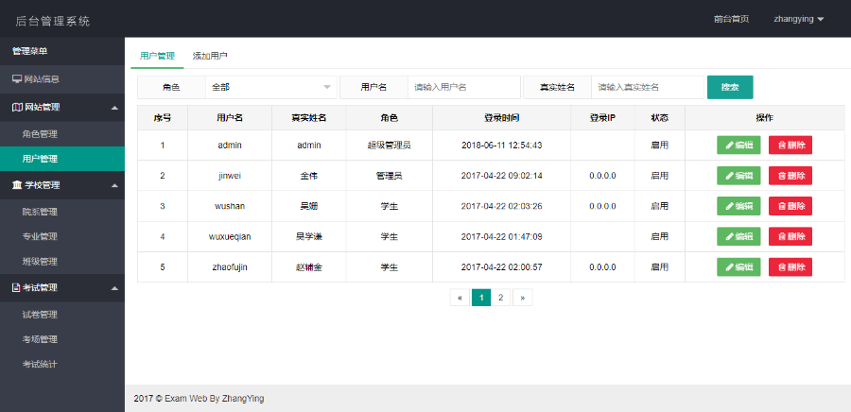
Task: Open 角色管理 in sidebar
Action: coord(62,134)
